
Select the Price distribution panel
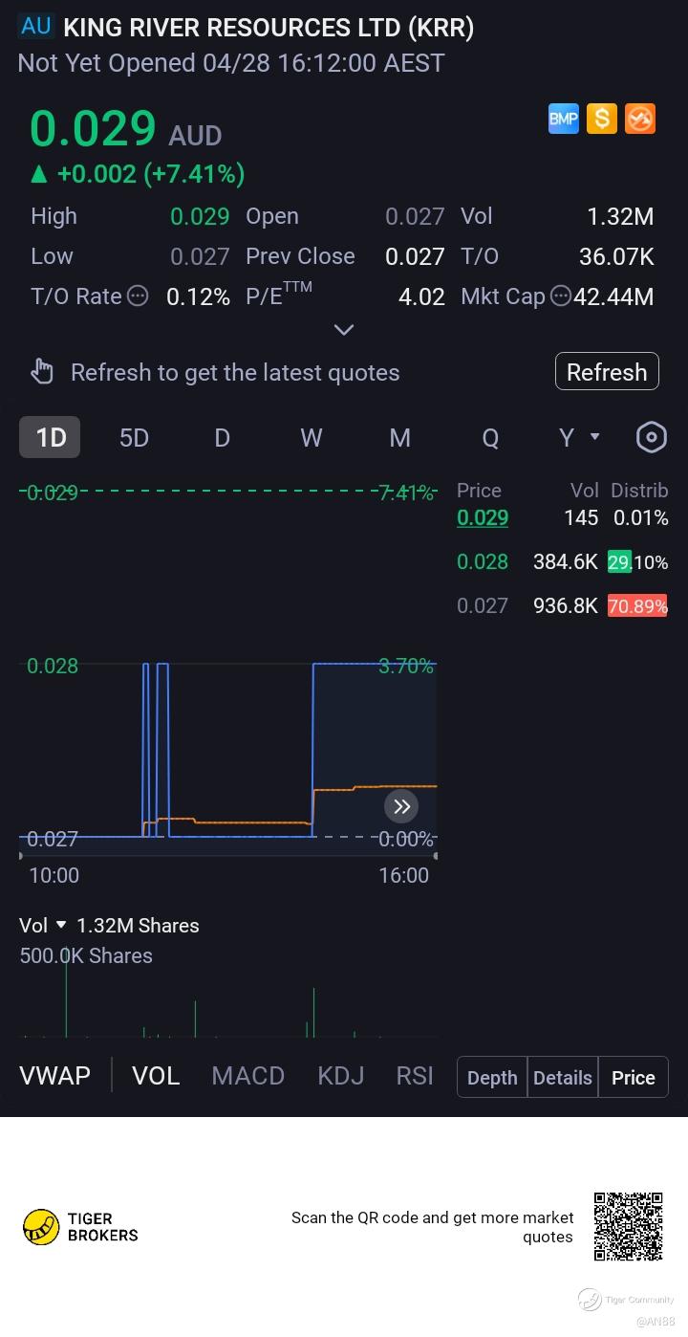pos(633,1077)
